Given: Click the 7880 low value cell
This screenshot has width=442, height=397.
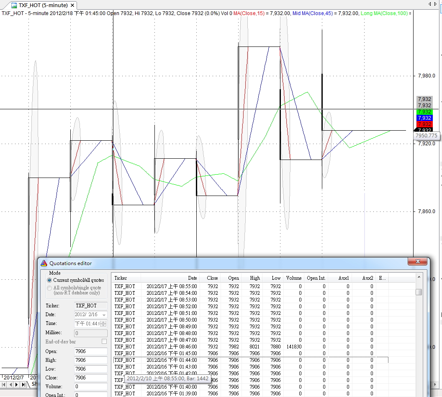Looking at the screenshot, I should click(x=275, y=346).
